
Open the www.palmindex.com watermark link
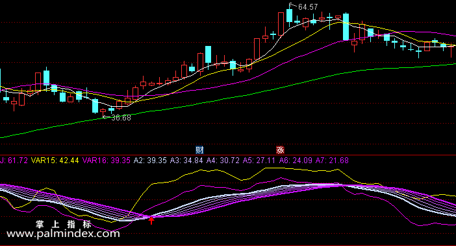pos(63,234)
